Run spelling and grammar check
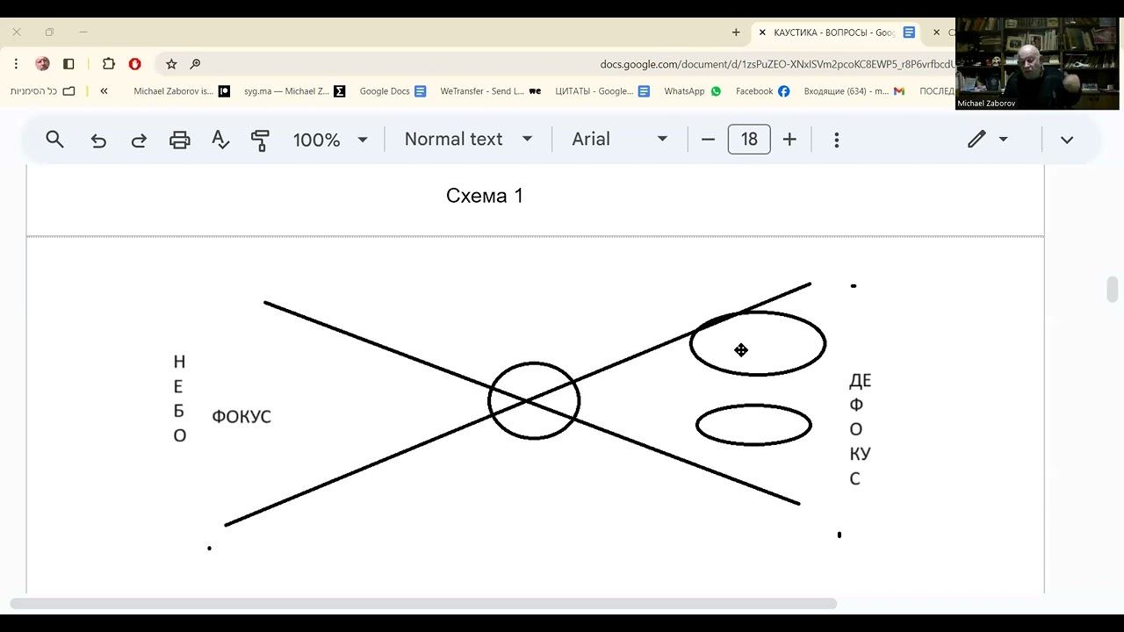 (x=220, y=140)
